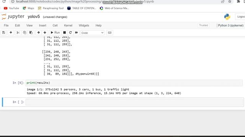Open browser extensions puzzle icon

tap(238, 2)
